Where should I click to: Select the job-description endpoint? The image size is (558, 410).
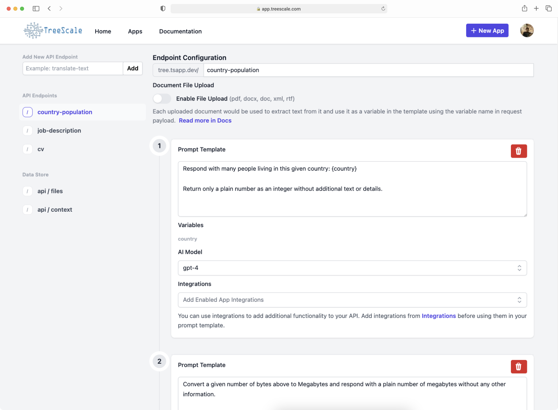(59, 131)
